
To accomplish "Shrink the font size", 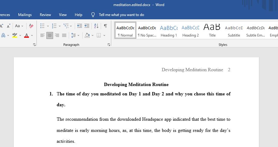I will click(8, 26).
